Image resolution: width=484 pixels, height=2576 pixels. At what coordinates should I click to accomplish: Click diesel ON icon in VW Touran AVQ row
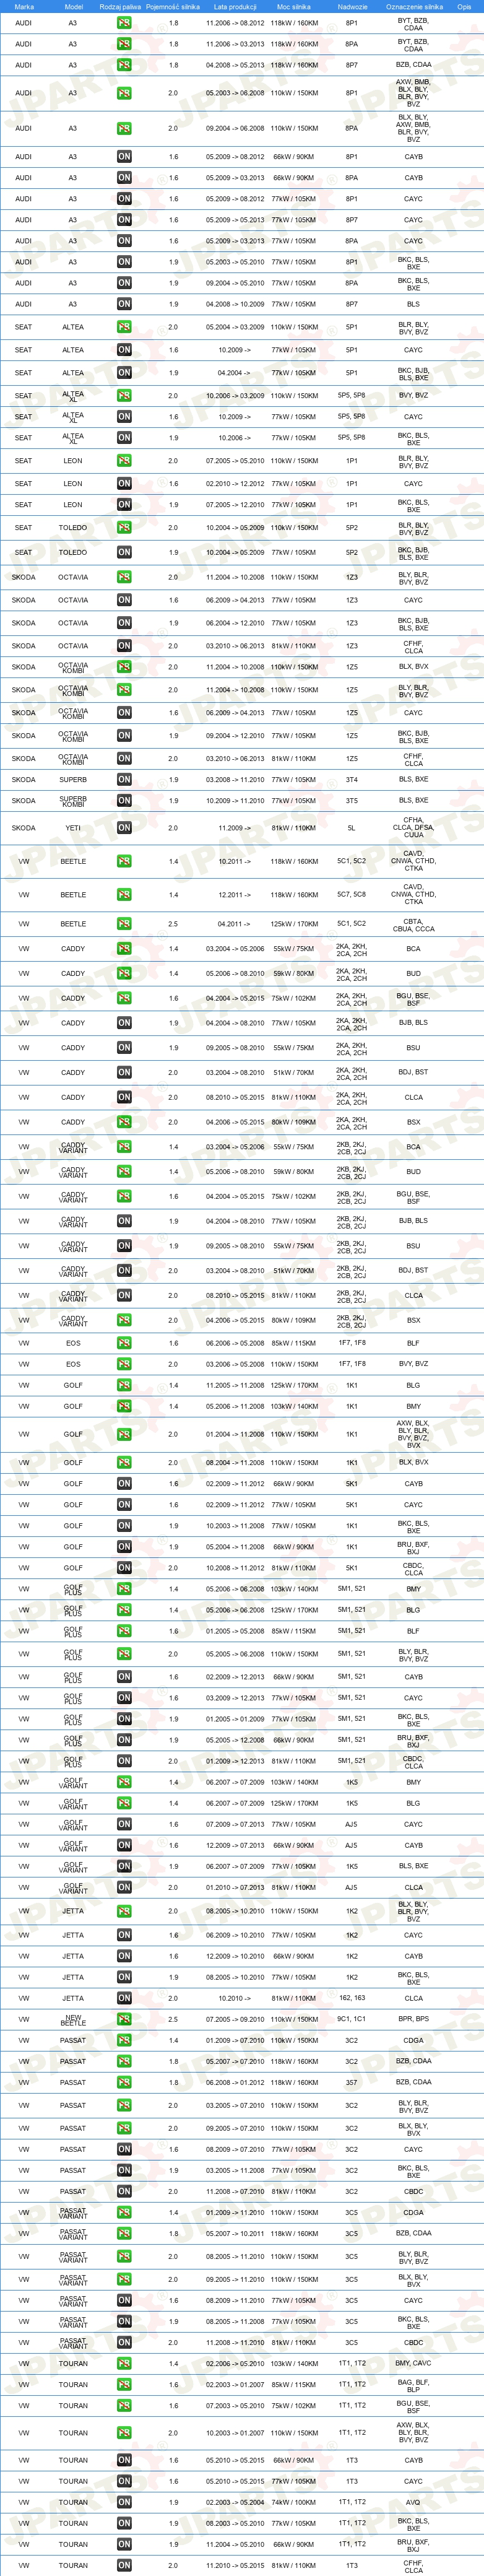point(124,2502)
